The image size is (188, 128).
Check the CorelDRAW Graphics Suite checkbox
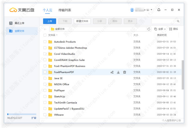click(x=45, y=60)
